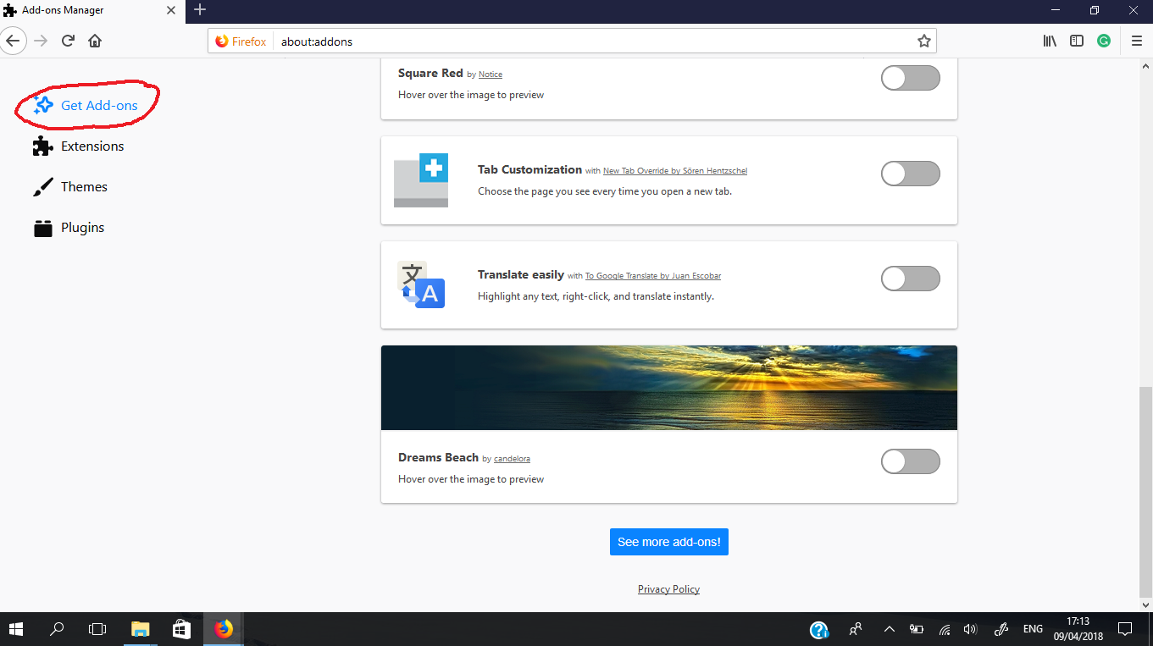
Task: Click the Firefox identity icon in address bar
Action: [241, 41]
